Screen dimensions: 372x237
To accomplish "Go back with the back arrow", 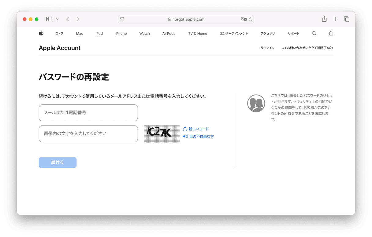I will [68, 19].
